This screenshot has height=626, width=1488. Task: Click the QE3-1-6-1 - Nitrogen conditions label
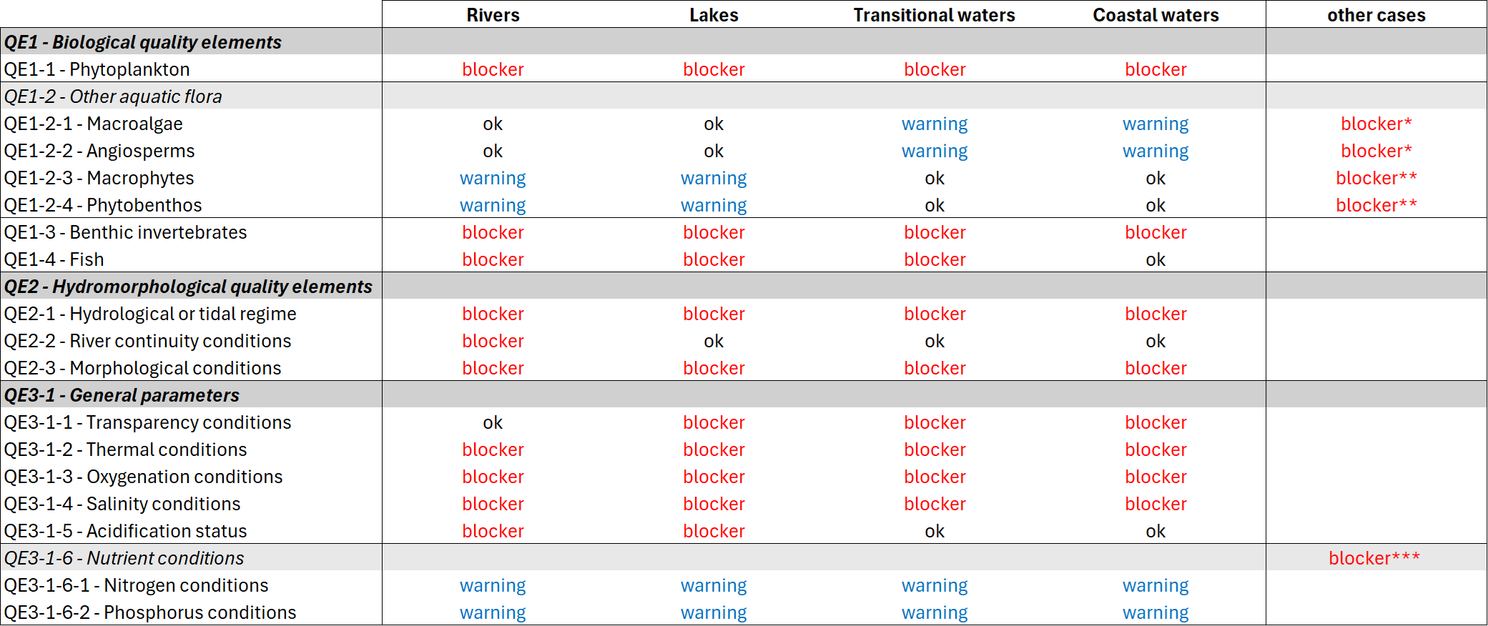[137, 585]
